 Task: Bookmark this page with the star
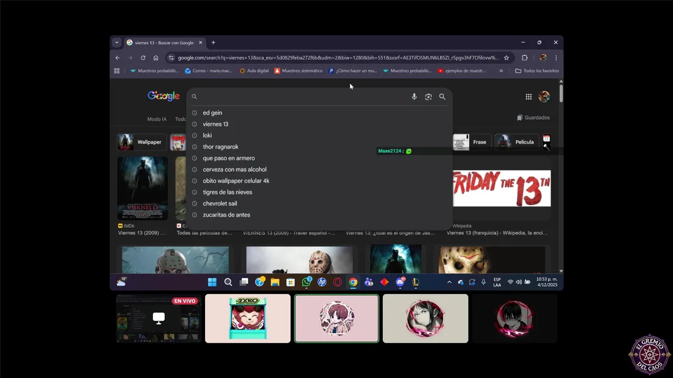click(x=506, y=58)
